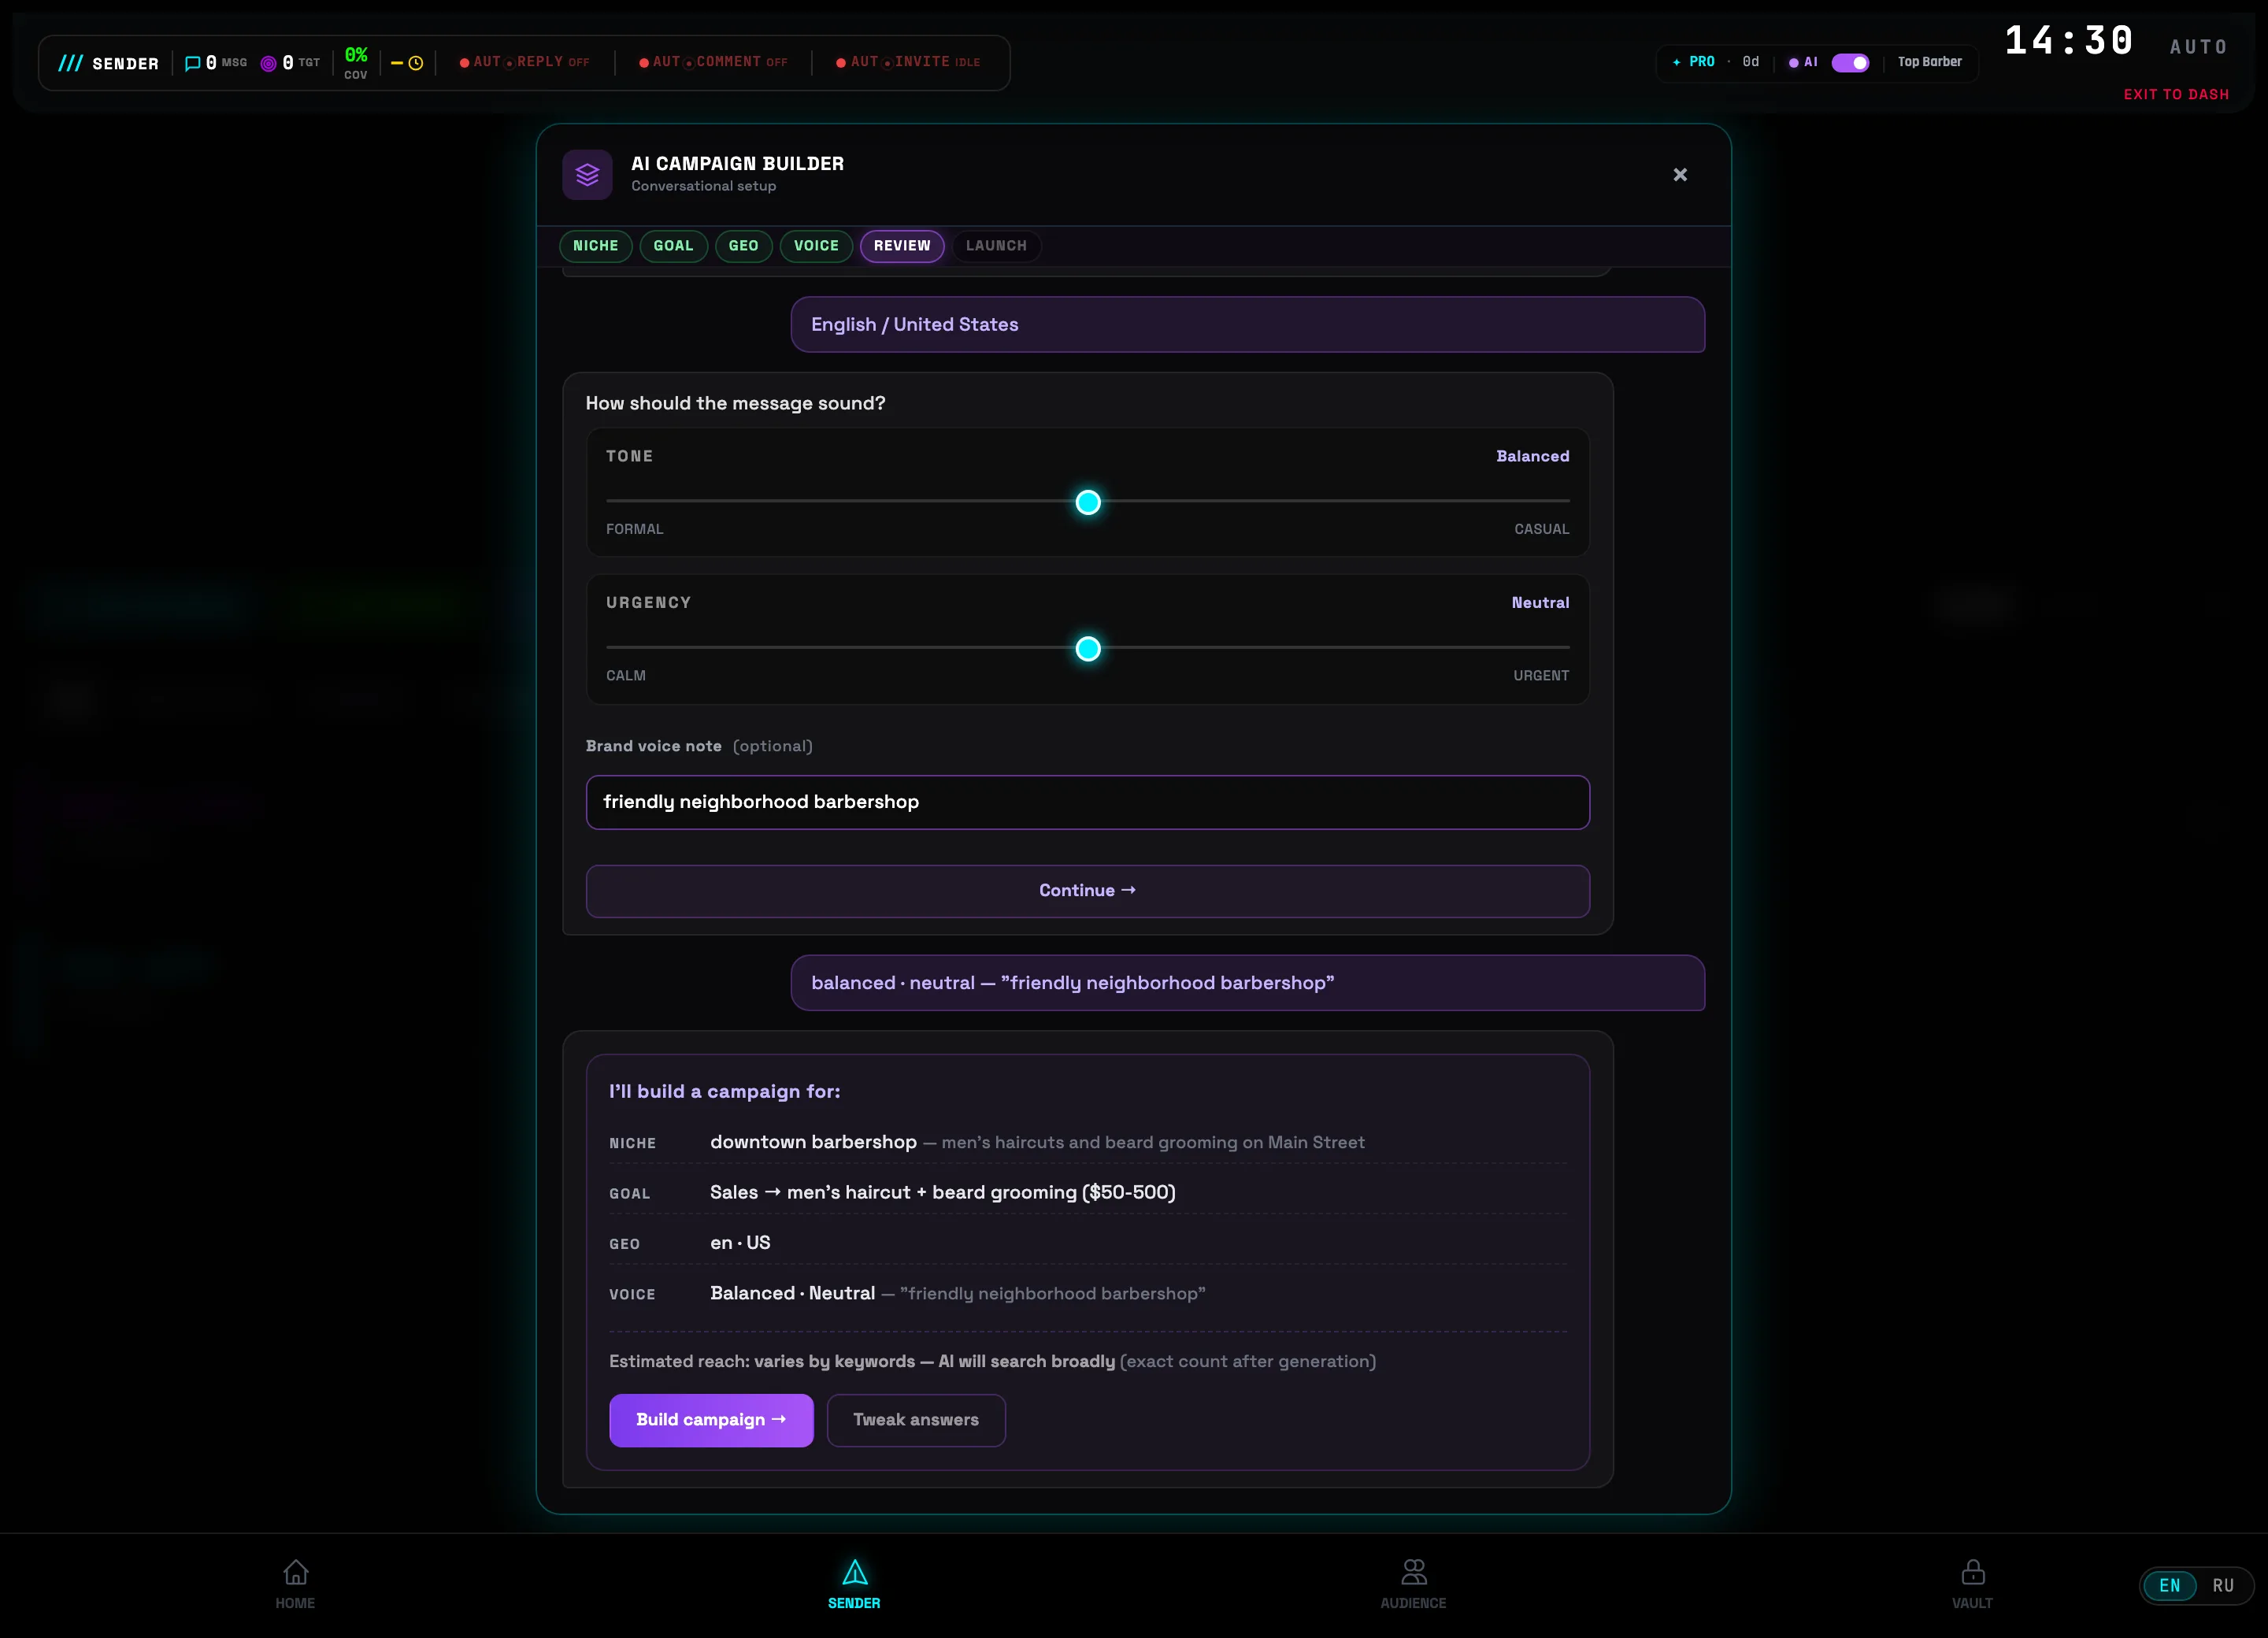Click the PRO sparkle star icon
The height and width of the screenshot is (1638, 2268).
pyautogui.click(x=1676, y=62)
